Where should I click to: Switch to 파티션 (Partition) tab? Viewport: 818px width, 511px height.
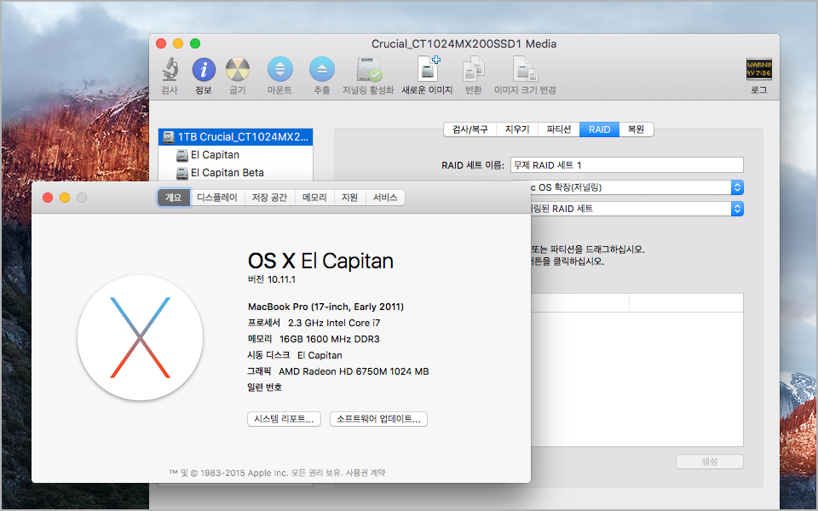(559, 129)
